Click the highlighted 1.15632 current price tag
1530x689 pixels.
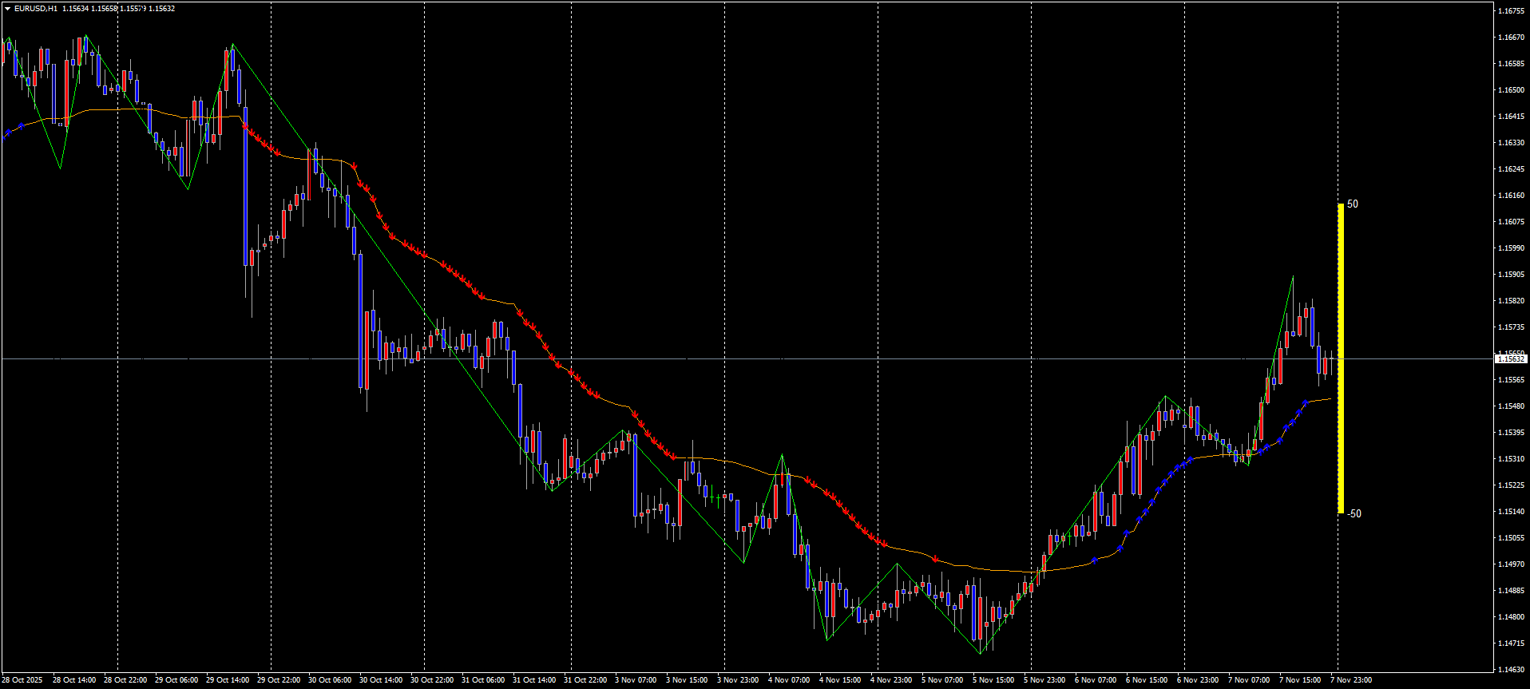[x=1510, y=359]
